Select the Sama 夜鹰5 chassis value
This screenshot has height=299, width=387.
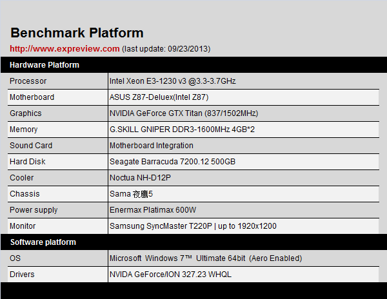pos(132,194)
